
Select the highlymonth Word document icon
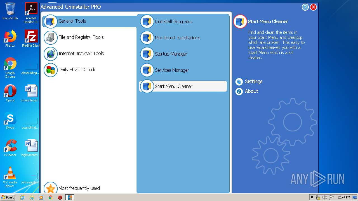31,148
